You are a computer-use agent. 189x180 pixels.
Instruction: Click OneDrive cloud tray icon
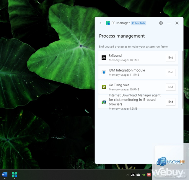point(138,175)
